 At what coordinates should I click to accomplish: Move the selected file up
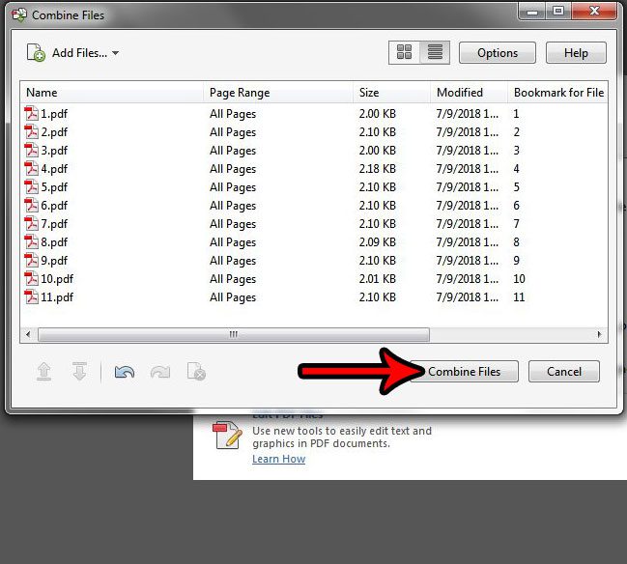click(43, 372)
